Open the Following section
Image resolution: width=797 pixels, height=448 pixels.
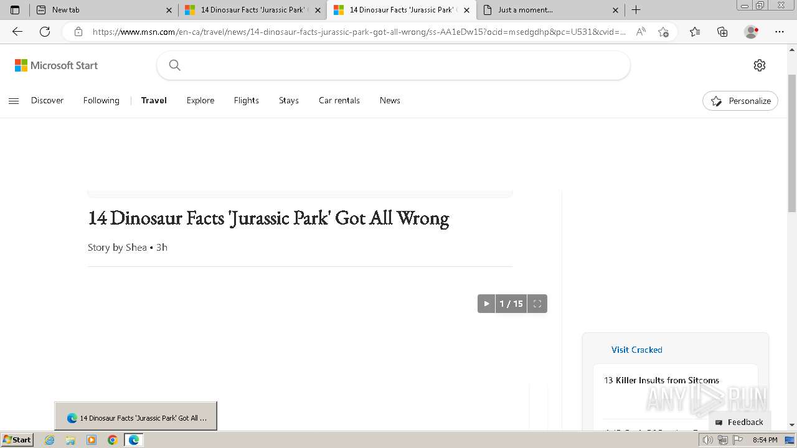coord(101,100)
